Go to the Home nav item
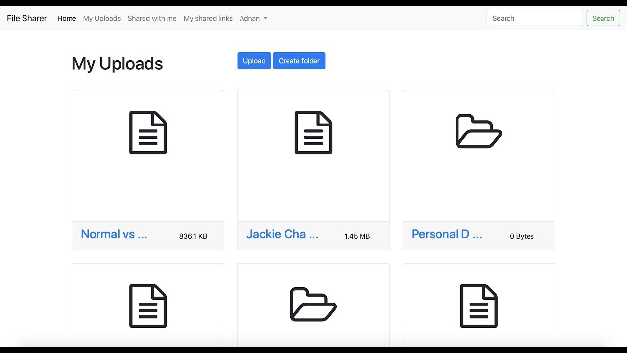627x353 pixels. pyautogui.click(x=67, y=18)
